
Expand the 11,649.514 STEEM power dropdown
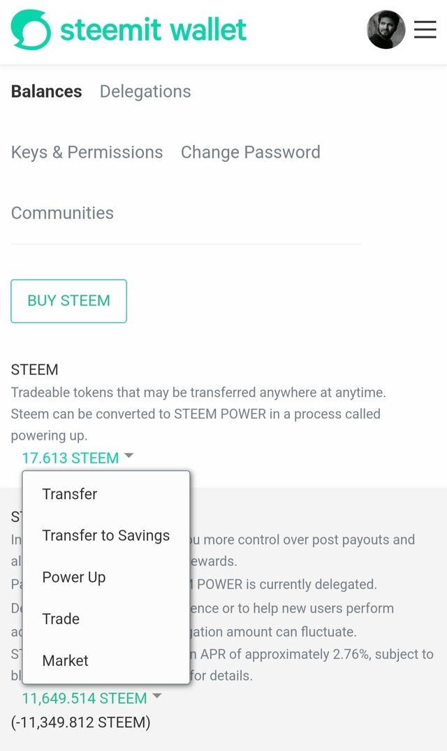(85, 699)
